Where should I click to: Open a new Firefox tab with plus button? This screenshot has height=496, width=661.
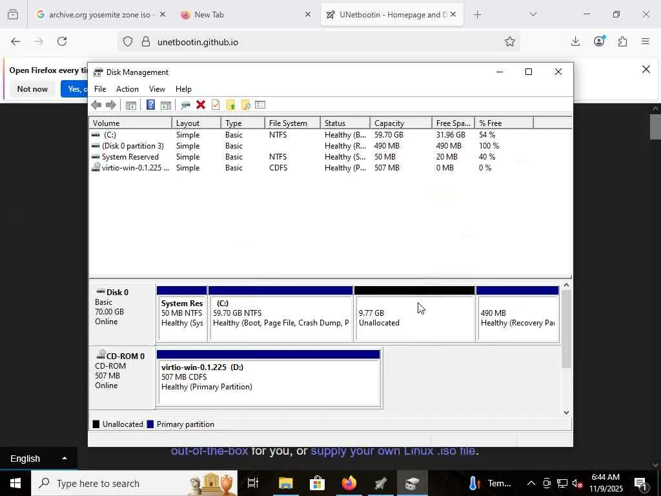tap(477, 15)
